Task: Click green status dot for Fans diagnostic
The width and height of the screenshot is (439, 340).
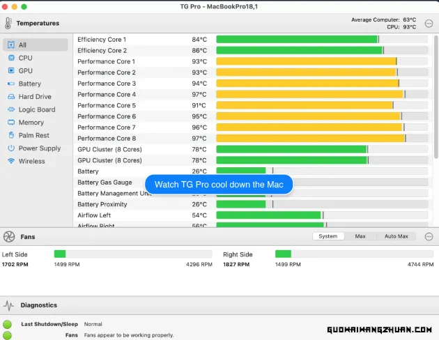Action: [7, 335]
